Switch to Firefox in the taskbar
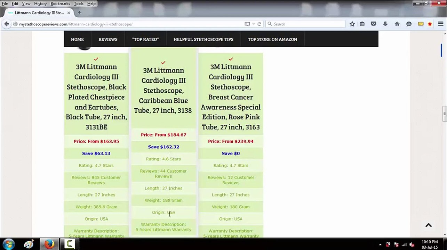447x250 pixels. pos(49,244)
